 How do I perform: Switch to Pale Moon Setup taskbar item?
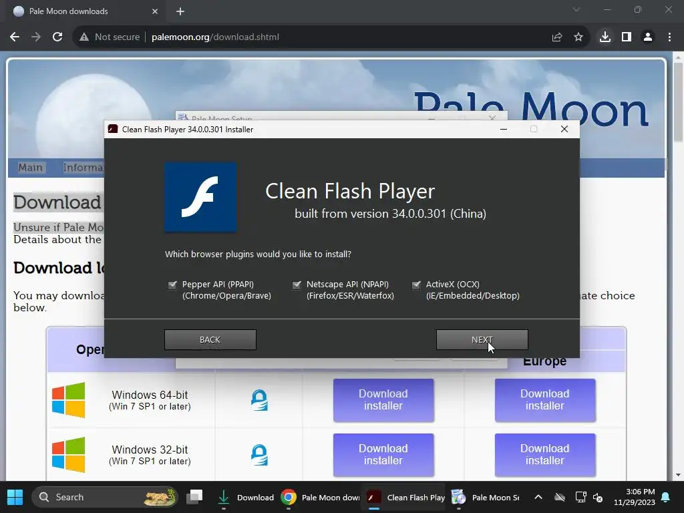486,497
